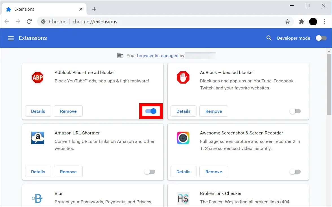This screenshot has width=332, height=207.
Task: Open Details for Adblock Plus
Action: pyautogui.click(x=38, y=111)
